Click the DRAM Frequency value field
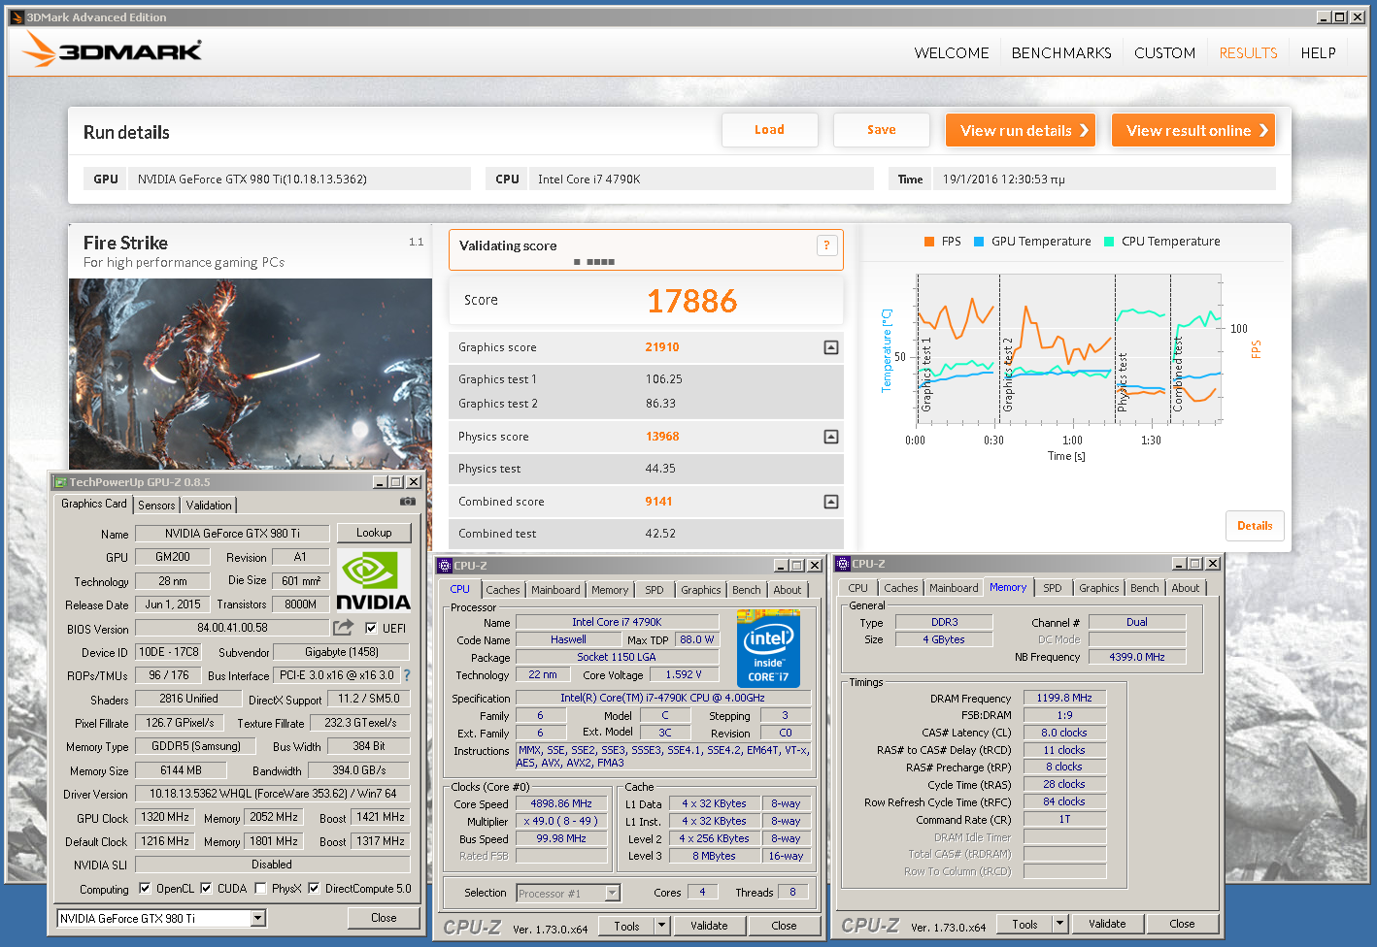This screenshot has height=947, width=1377. click(x=1064, y=698)
